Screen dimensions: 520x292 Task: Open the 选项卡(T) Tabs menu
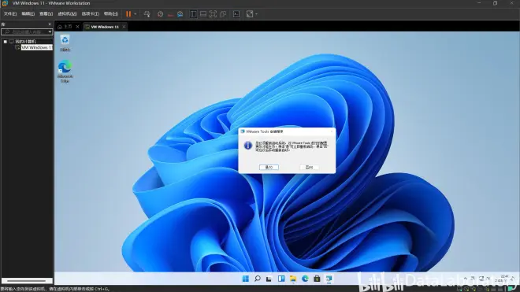pyautogui.click(x=90, y=14)
